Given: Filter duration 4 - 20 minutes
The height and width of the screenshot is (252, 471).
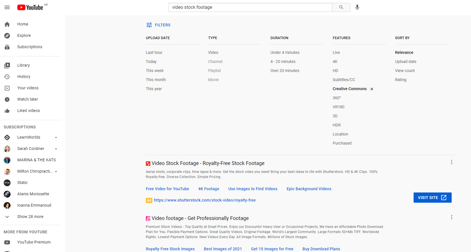Looking at the screenshot, I should pos(283,62).
